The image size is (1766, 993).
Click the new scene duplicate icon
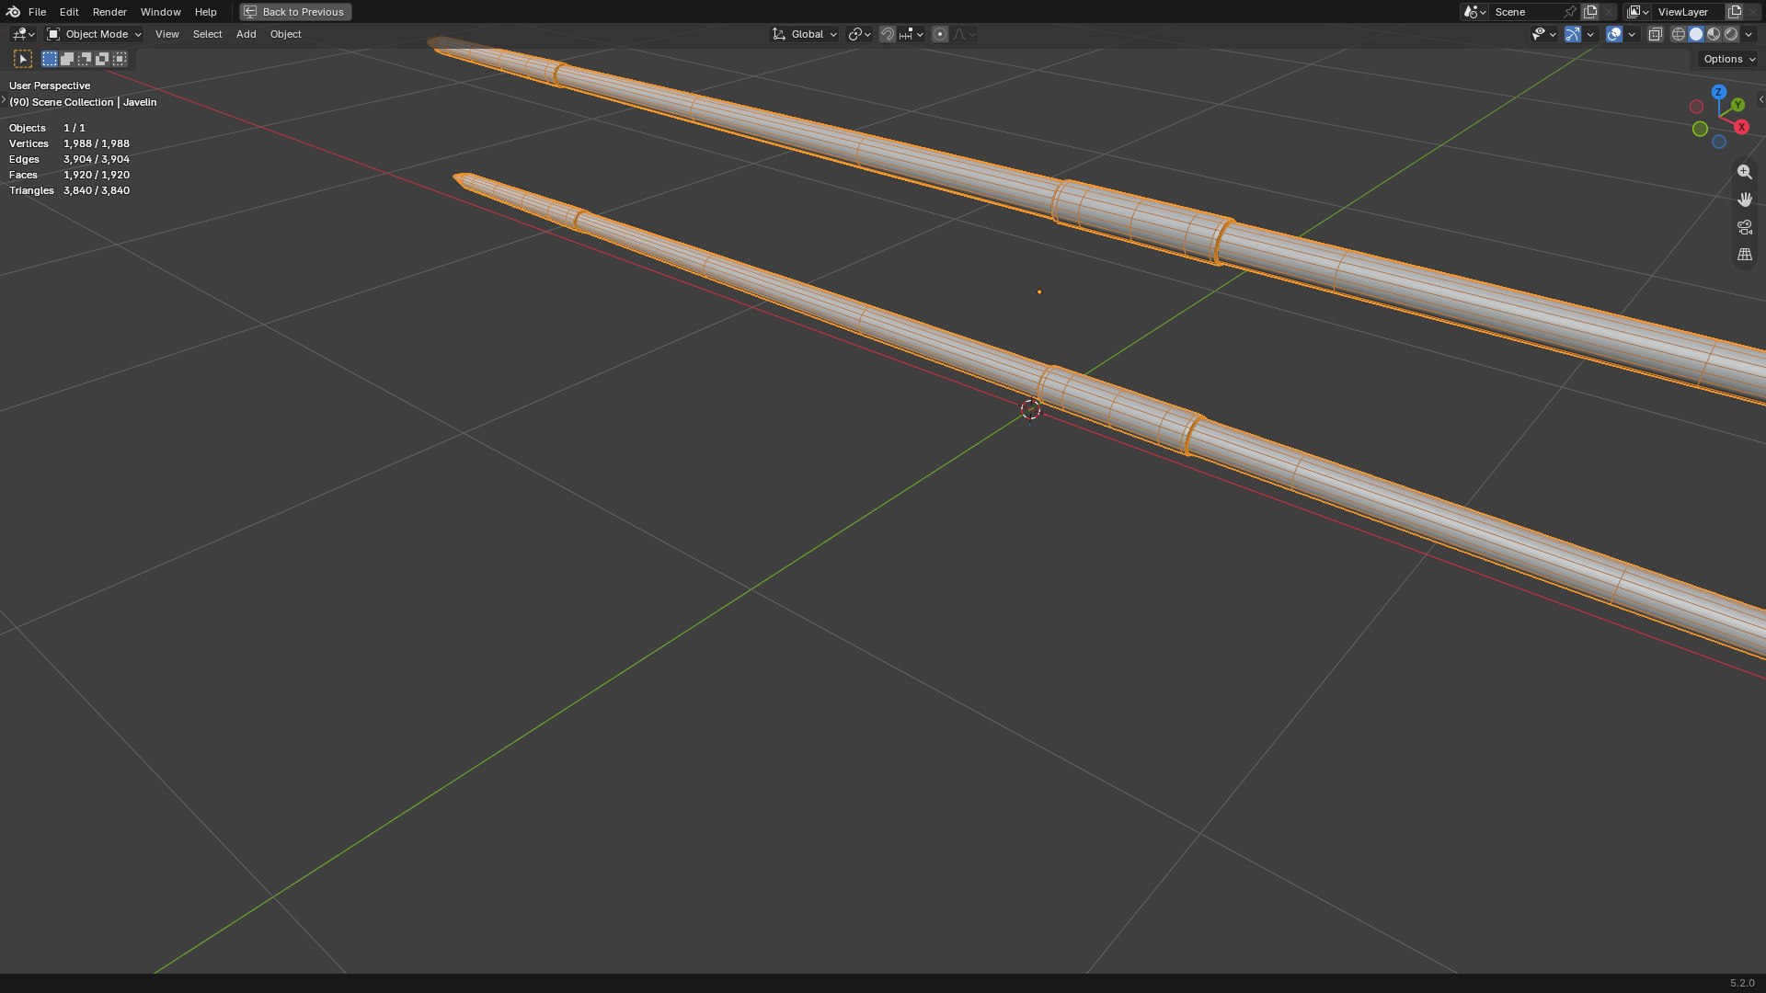(1590, 12)
